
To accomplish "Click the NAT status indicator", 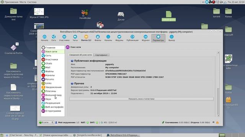I will click(x=88, y=123).
